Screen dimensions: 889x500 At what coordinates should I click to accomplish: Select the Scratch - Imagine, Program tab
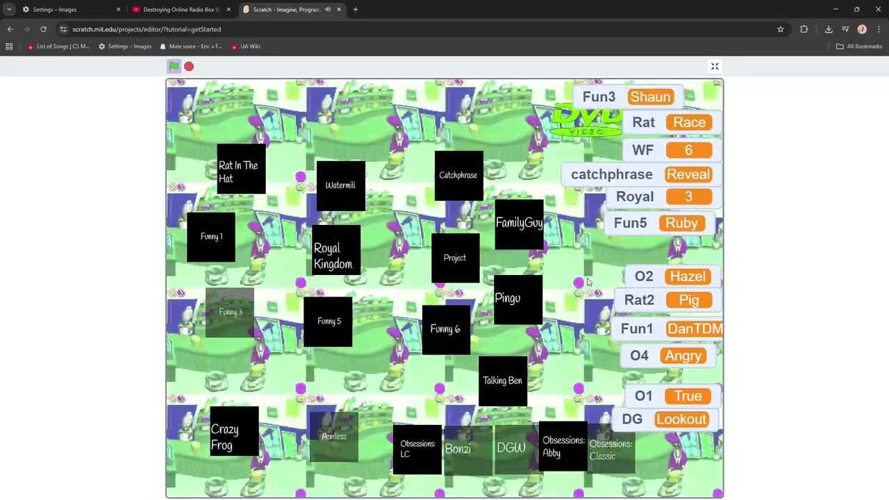[292, 10]
